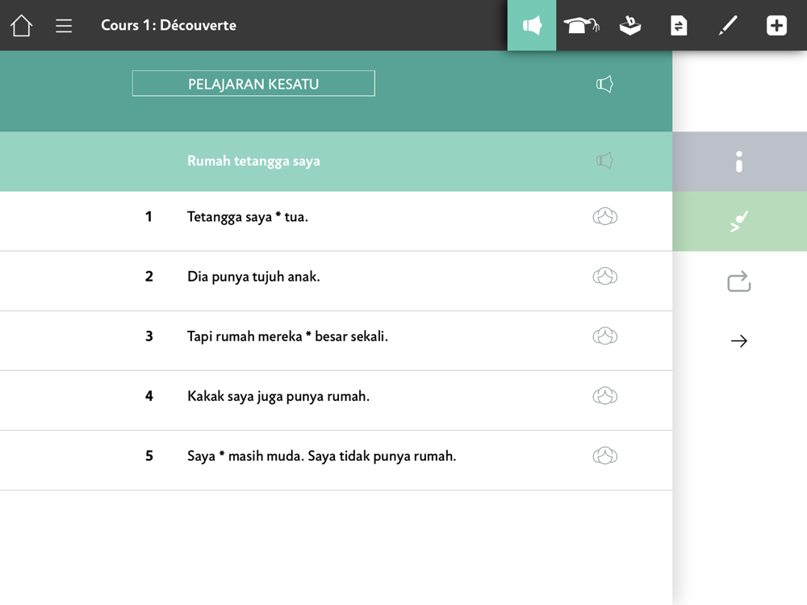The height and width of the screenshot is (605, 807).
Task: Show translation for Dia punya tujuh anak
Action: tap(604, 277)
